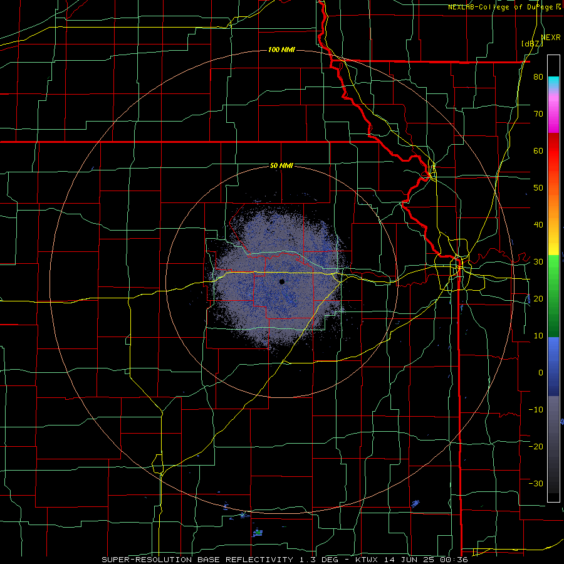Click the 20 value on the dBZ scale

point(538,298)
